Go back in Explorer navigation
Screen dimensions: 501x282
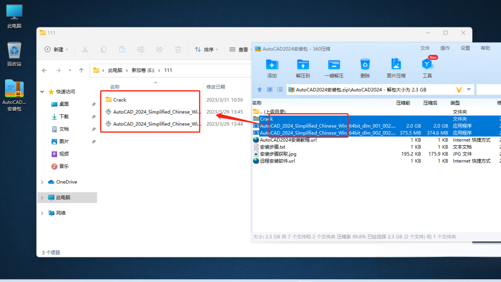coord(45,71)
